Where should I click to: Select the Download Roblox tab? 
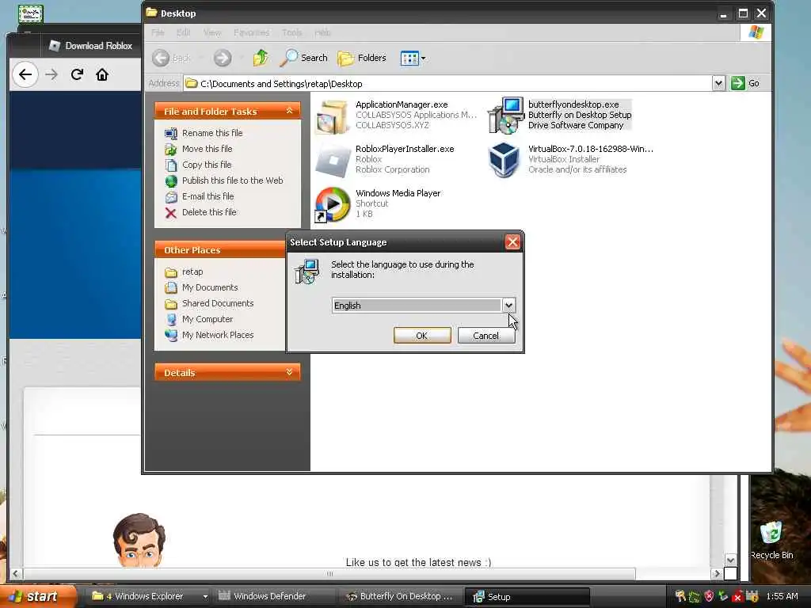click(x=91, y=46)
